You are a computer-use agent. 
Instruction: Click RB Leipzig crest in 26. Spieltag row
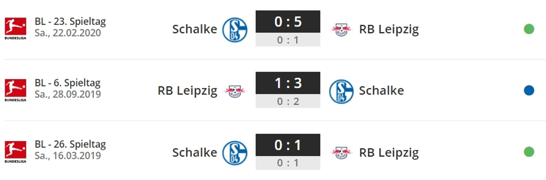pyautogui.click(x=341, y=152)
